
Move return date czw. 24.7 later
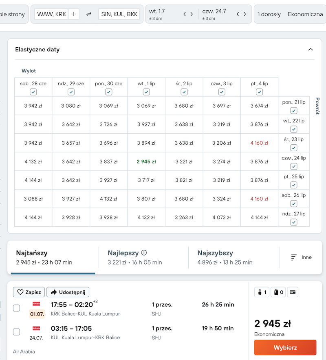click(245, 14)
